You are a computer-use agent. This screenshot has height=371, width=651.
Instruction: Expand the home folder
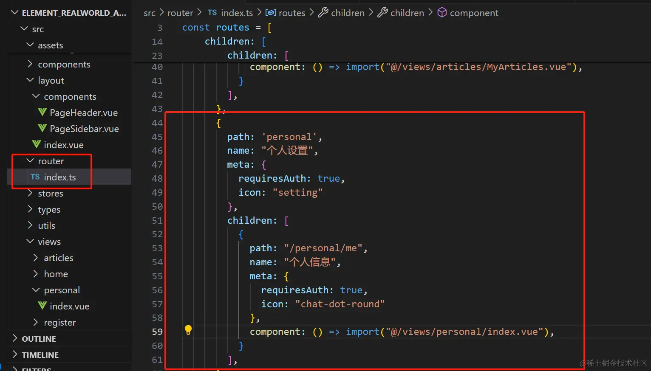click(36, 274)
